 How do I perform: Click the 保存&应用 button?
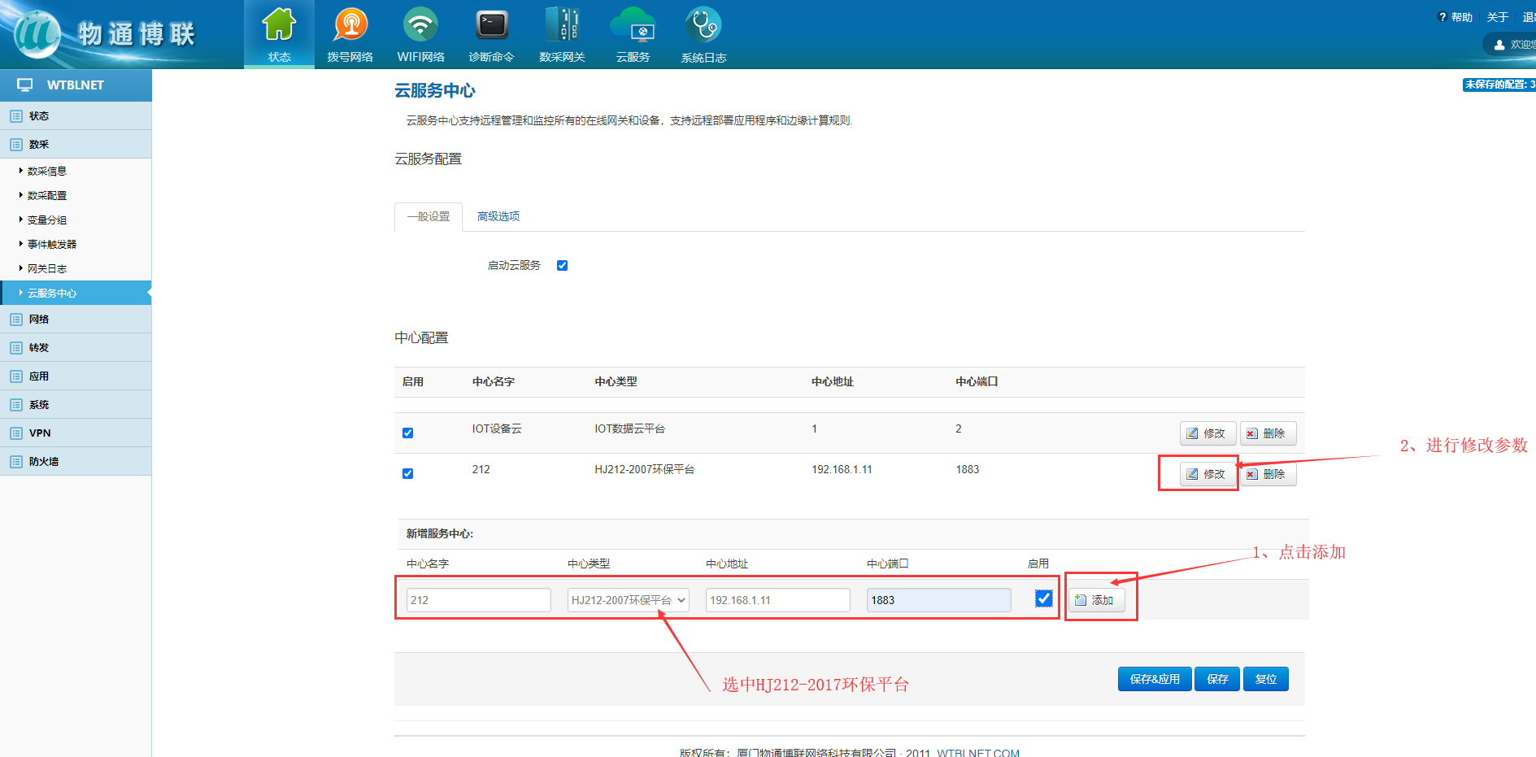[x=1154, y=679]
